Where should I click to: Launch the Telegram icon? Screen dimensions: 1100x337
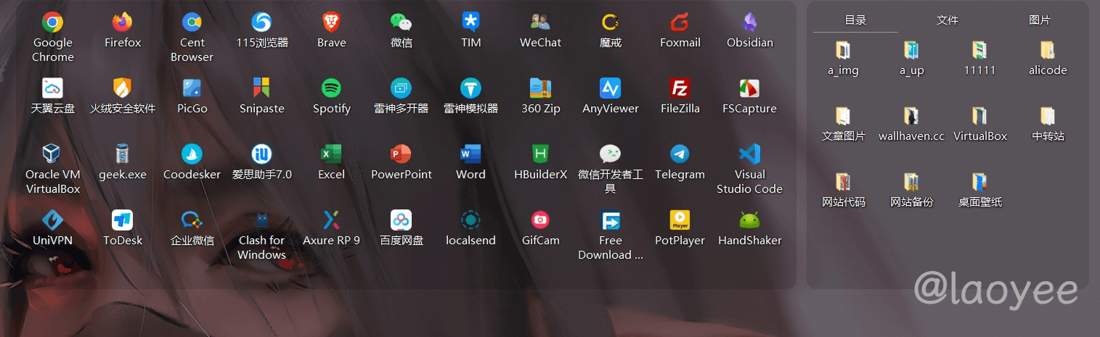tap(680, 154)
